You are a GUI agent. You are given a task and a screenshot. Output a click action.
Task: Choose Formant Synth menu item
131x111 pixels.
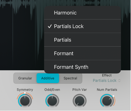click(x=83, y=67)
